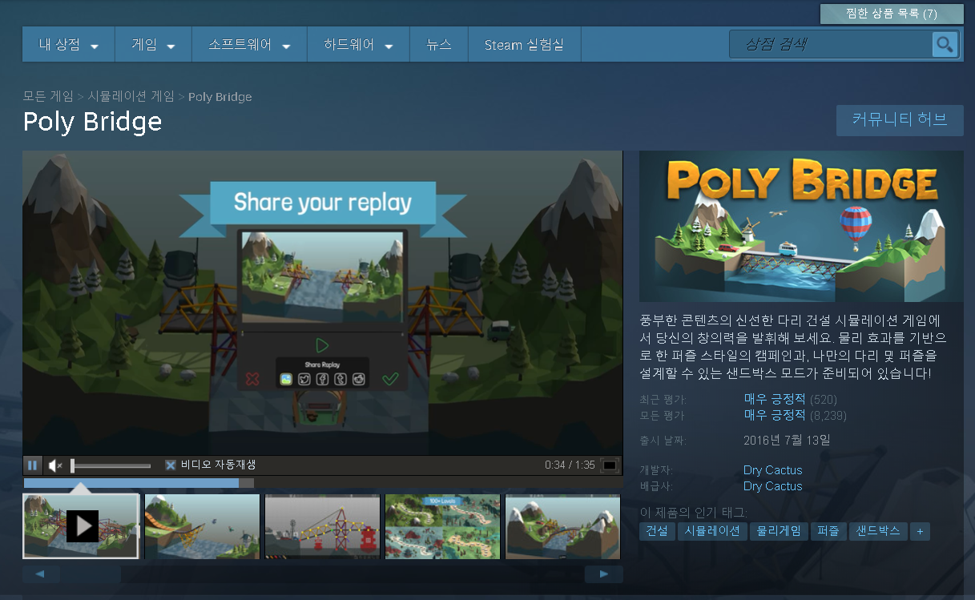The width and height of the screenshot is (975, 600).
Task: Select the fifth screenshot thumbnail
Action: point(562,526)
